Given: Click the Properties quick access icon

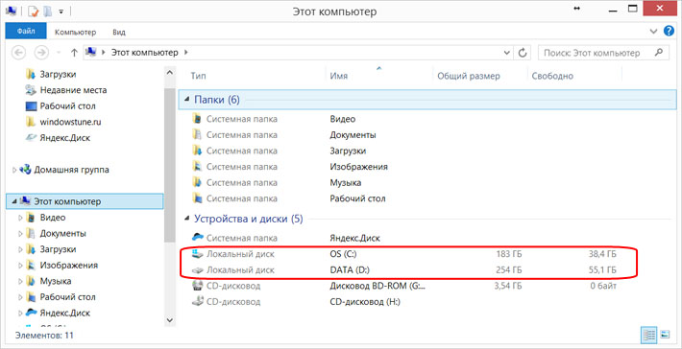Looking at the screenshot, I should (34, 12).
